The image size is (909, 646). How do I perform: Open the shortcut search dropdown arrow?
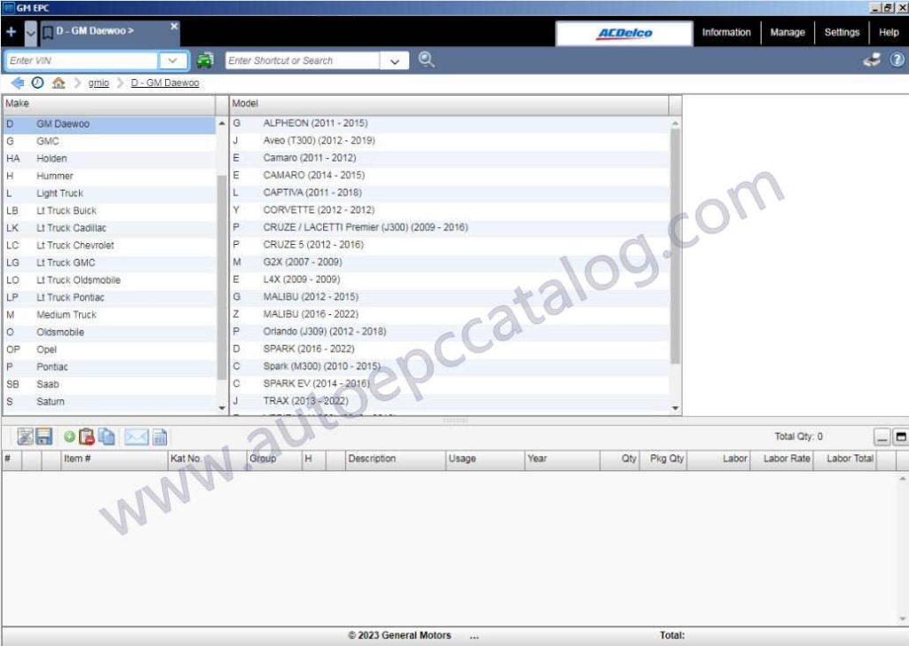(x=394, y=60)
